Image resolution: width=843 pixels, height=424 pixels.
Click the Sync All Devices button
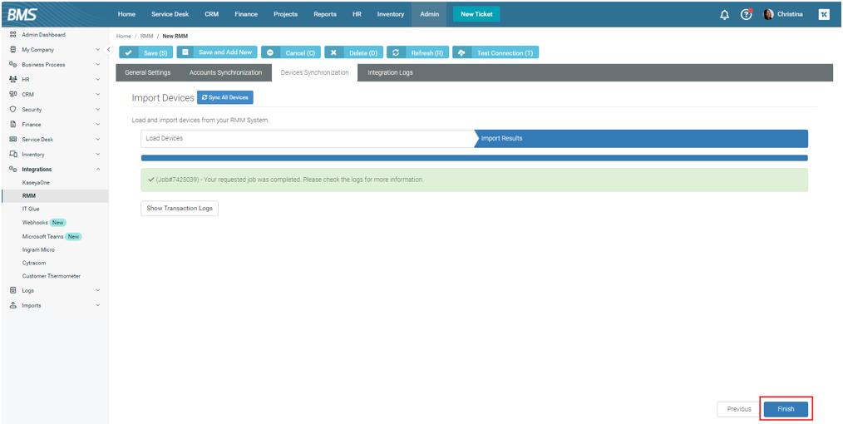[x=225, y=97]
